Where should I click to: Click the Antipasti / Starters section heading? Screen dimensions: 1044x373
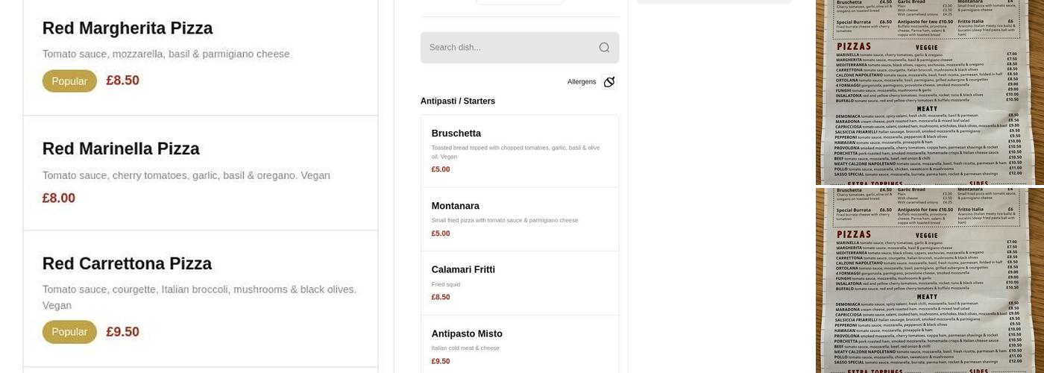457,101
